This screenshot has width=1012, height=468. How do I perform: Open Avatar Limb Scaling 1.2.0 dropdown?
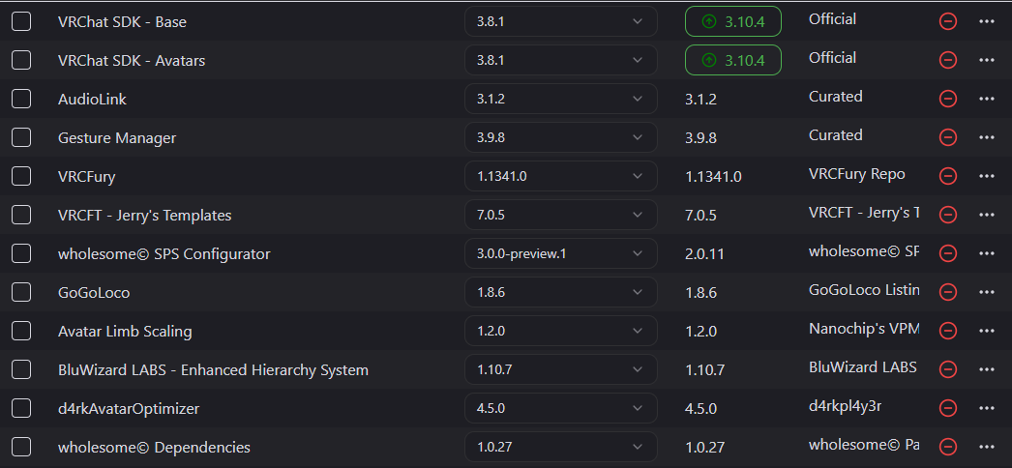tap(561, 331)
